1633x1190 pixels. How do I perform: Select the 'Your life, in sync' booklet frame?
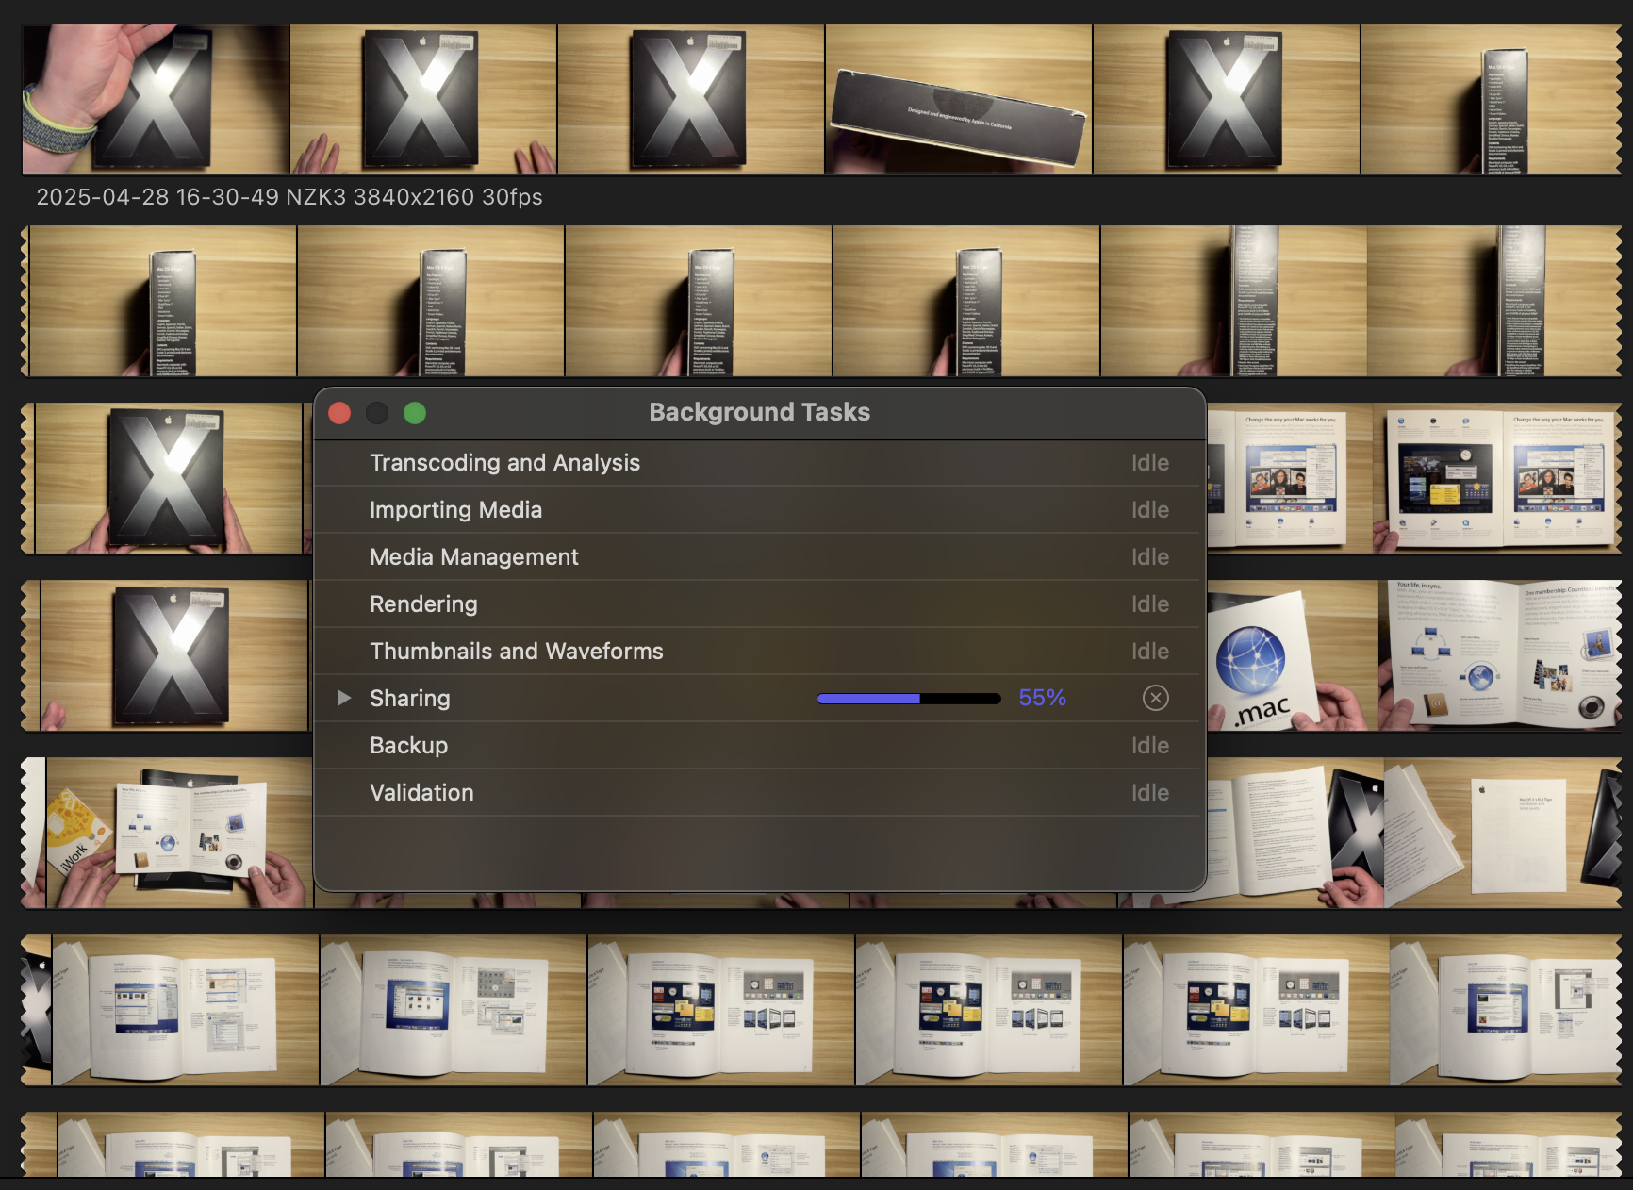click(1500, 656)
